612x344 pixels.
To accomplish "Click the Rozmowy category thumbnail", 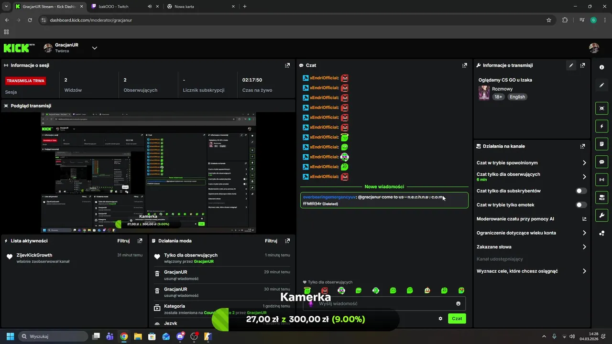I will coord(484,93).
